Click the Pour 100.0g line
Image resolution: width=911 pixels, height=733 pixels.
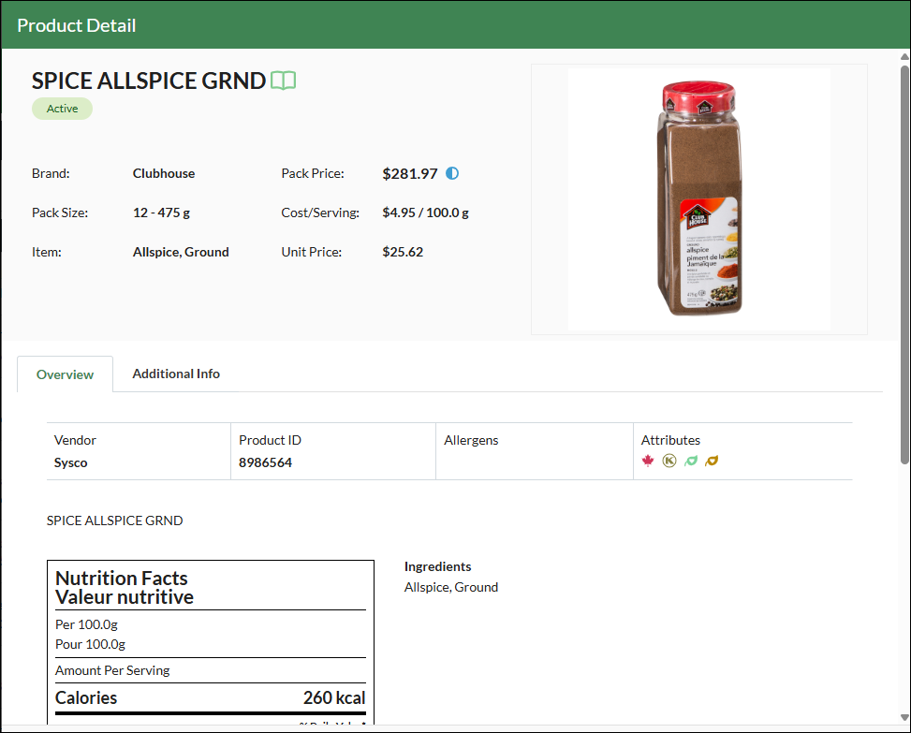pyautogui.click(x=90, y=645)
